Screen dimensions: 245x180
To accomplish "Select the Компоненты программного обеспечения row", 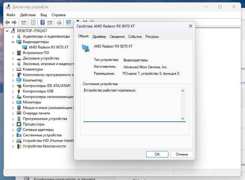I will coord(48,75).
